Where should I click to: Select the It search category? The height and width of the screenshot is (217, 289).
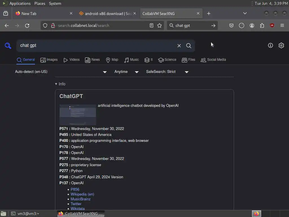pos(148,60)
